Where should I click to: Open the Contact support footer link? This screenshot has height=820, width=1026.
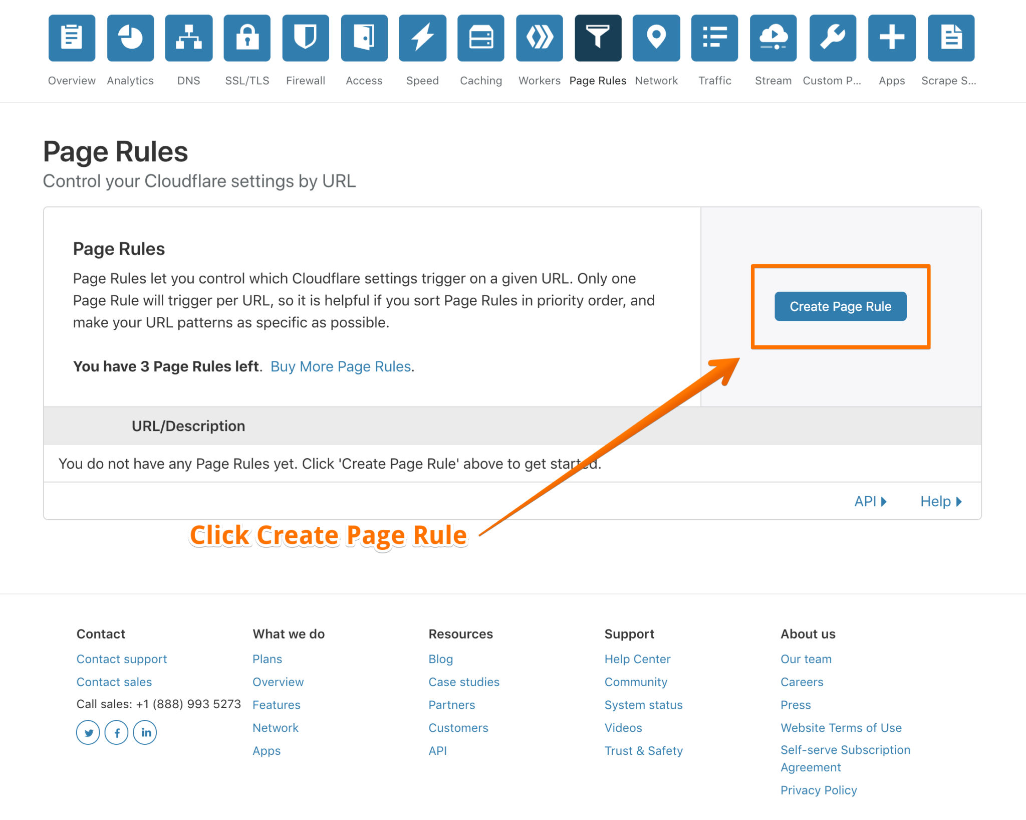click(122, 659)
